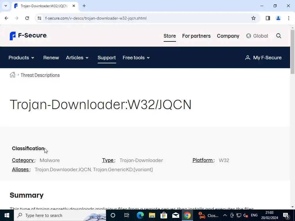
Task: Click the F-Secure logo
Action: 28,36
